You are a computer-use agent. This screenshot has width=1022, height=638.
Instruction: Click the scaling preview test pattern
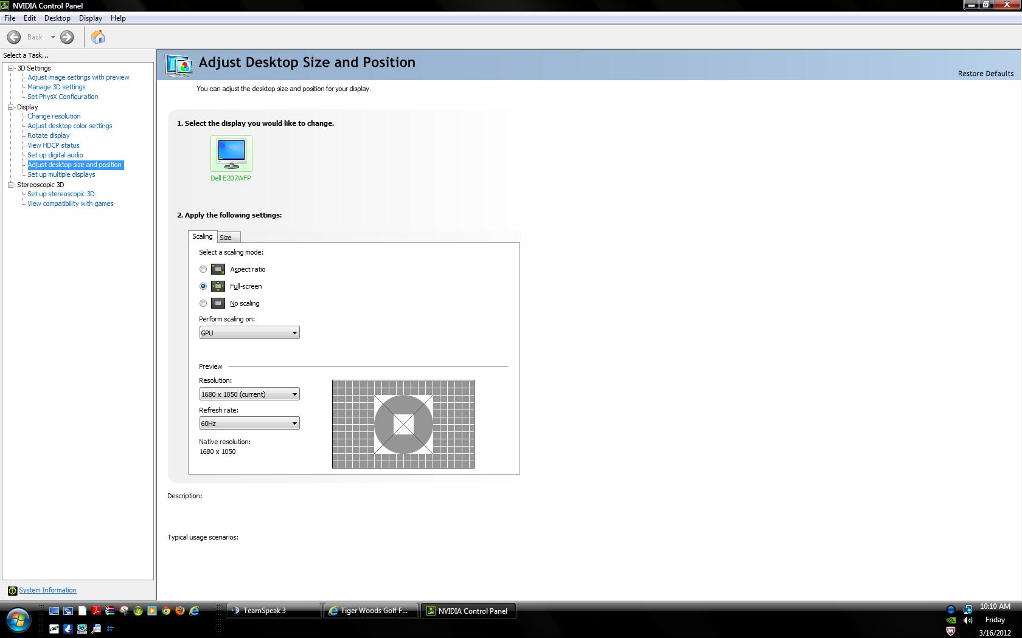pos(403,424)
